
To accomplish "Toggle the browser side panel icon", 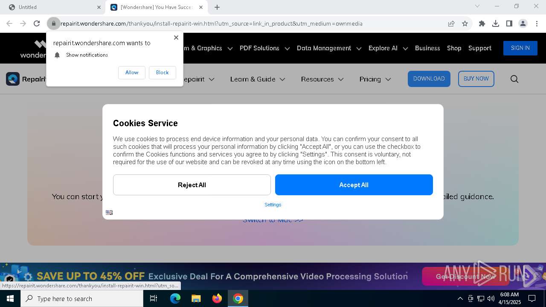I will pos(509,23).
